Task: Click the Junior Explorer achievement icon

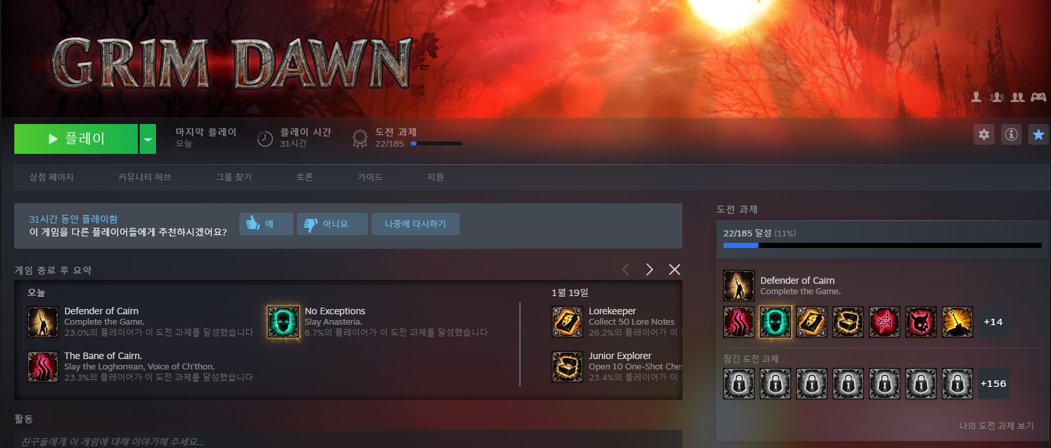Action: point(567,367)
